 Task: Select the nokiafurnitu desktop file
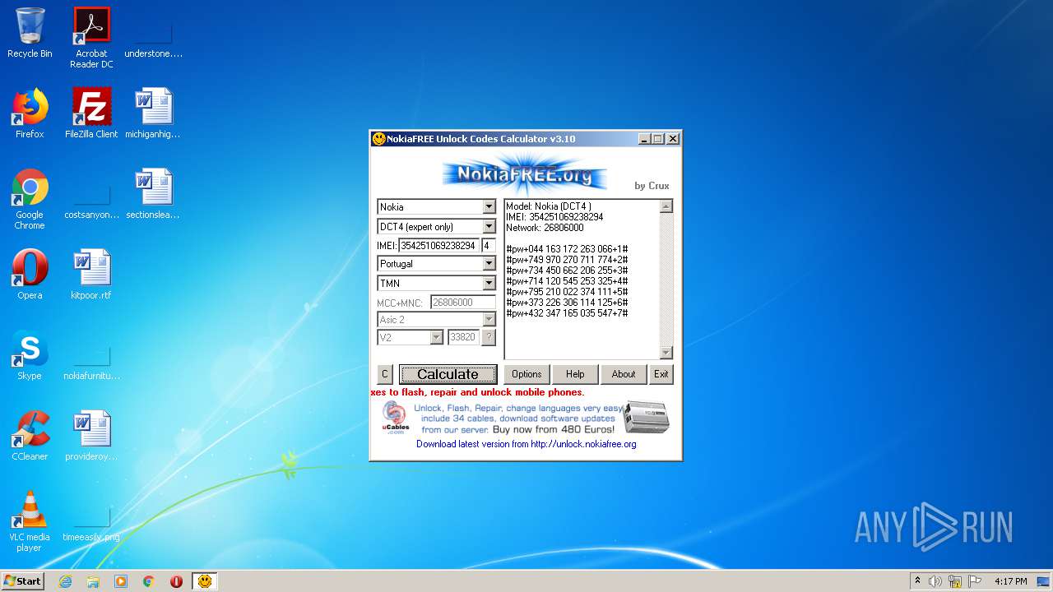click(91, 360)
